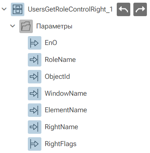Select the ElementName parameter text

[x=66, y=110]
